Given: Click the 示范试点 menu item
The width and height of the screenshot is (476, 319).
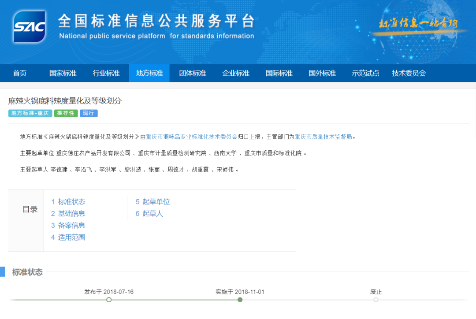Looking at the screenshot, I should click(365, 73).
